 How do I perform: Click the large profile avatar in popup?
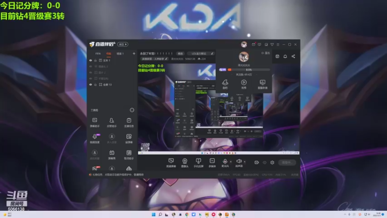[x=244, y=57]
